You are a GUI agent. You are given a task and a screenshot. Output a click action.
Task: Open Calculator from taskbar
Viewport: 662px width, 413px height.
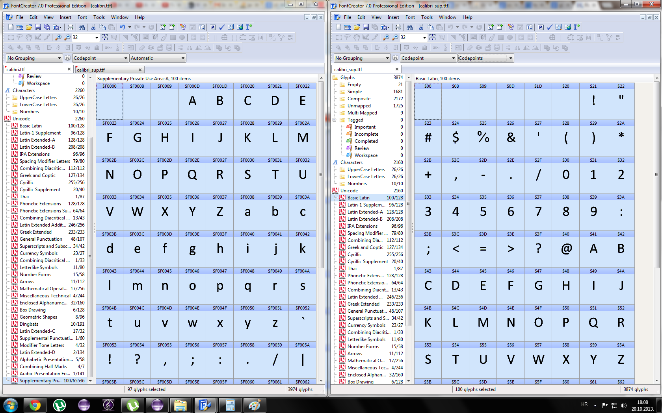tap(230, 405)
